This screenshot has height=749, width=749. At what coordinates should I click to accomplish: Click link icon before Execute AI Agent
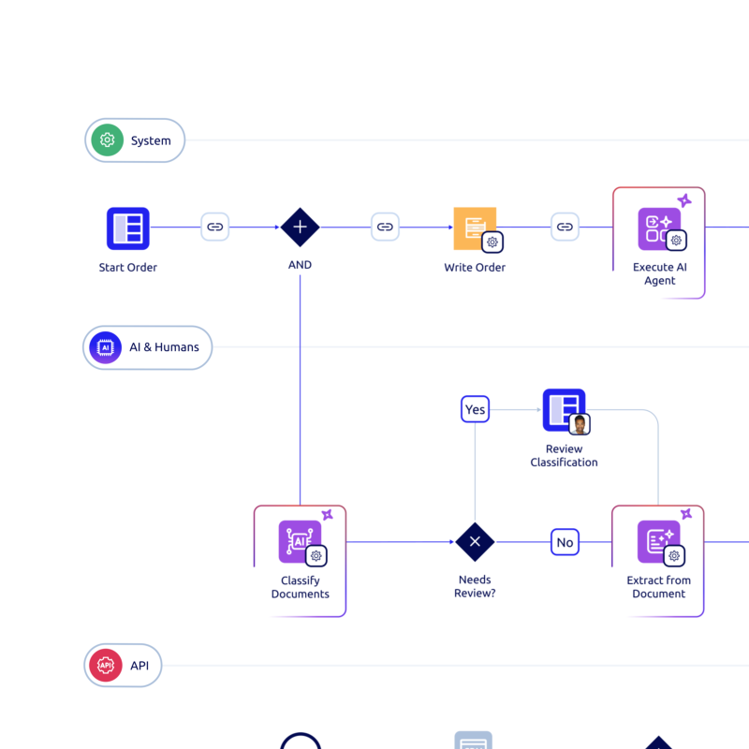(x=564, y=227)
